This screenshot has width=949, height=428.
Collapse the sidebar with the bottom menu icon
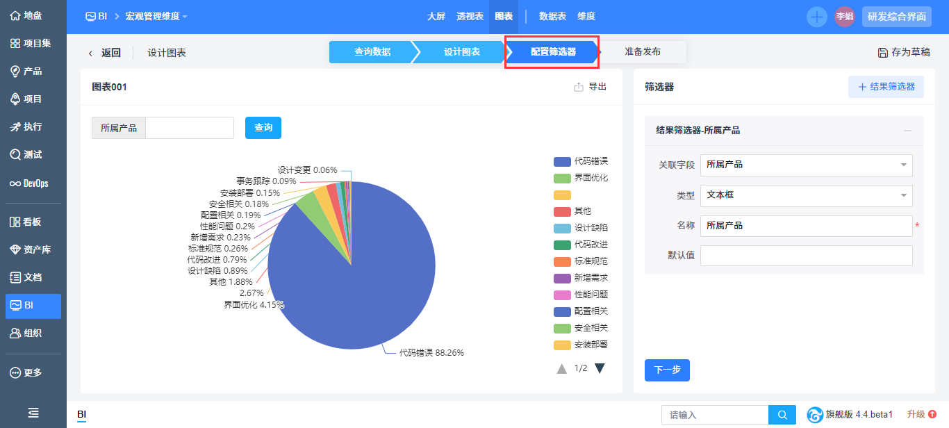click(x=33, y=413)
